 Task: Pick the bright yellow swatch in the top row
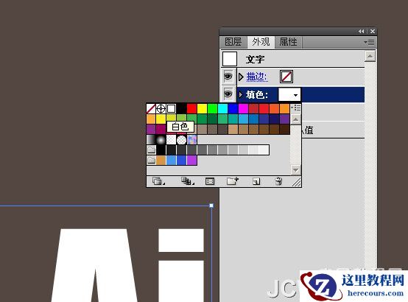pos(203,108)
